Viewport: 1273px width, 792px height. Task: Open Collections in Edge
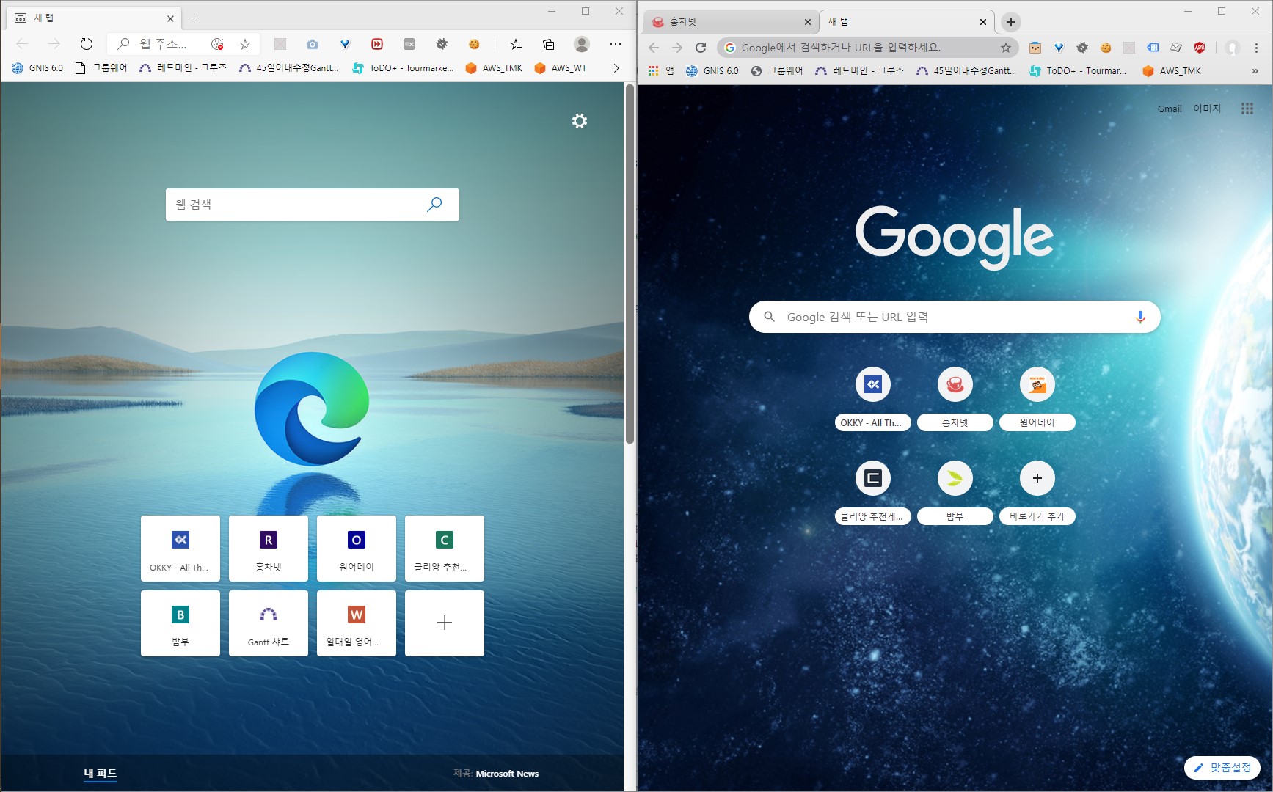(x=549, y=44)
